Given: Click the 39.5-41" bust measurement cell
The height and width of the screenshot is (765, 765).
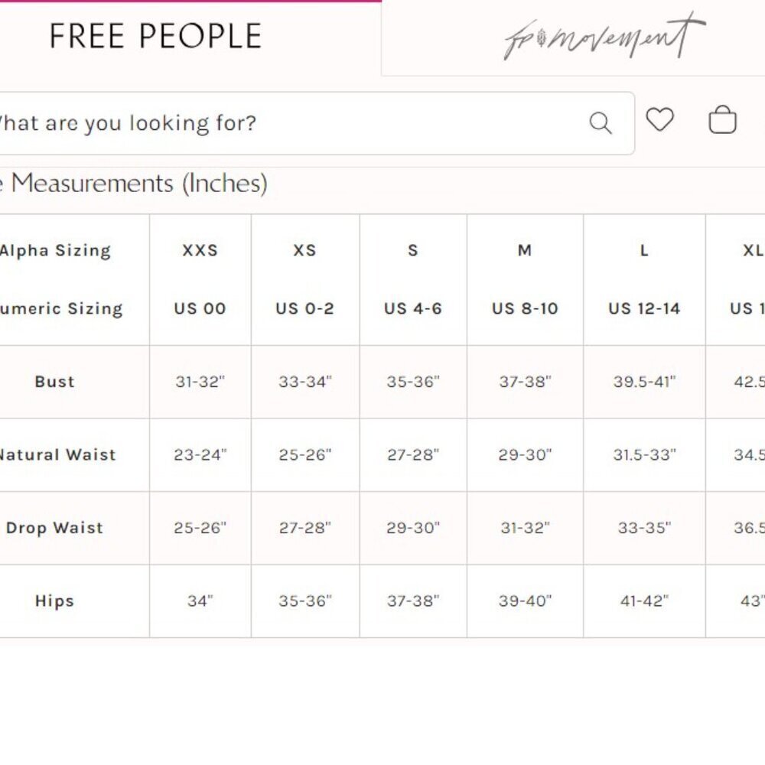Looking at the screenshot, I should click(x=644, y=382).
